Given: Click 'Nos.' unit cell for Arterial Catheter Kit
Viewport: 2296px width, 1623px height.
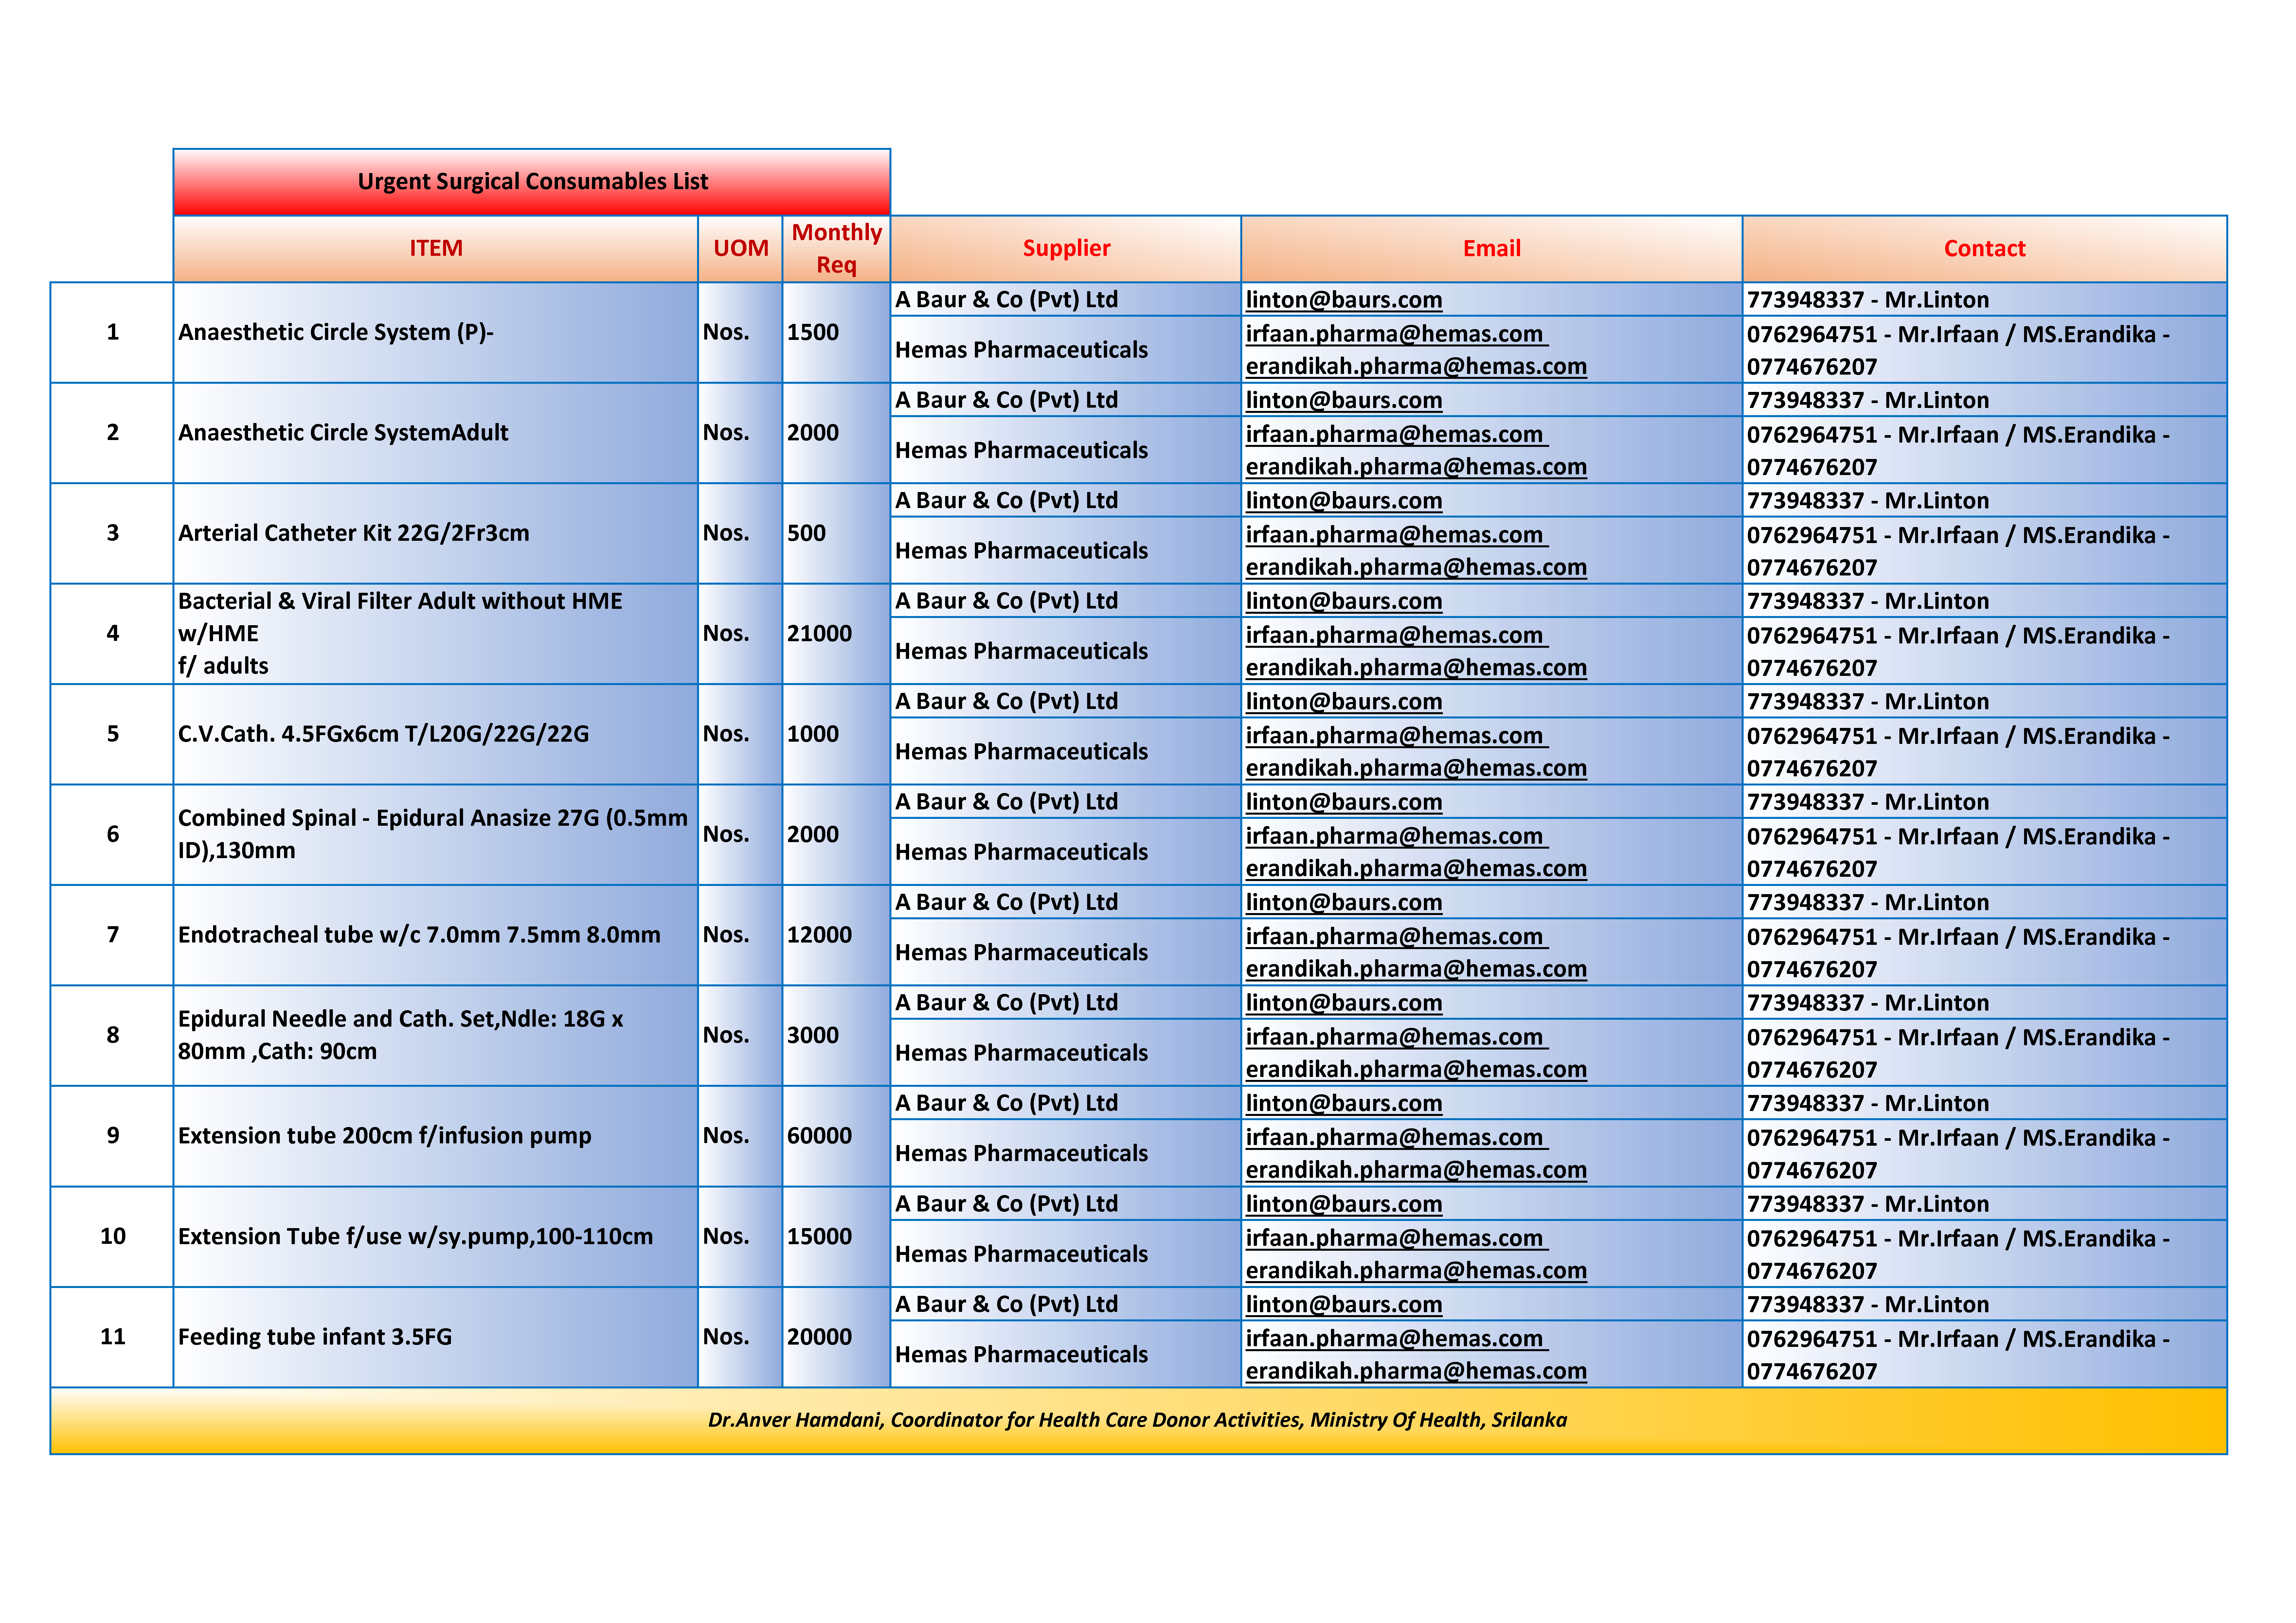Looking at the screenshot, I should point(740,533).
